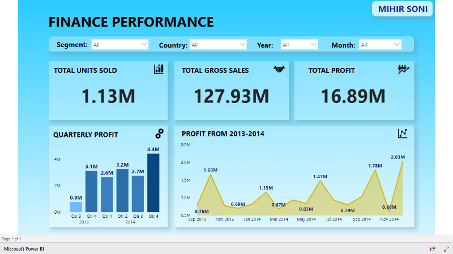Click the Qtr 2 2014 bar showing 3.2M

(122, 191)
